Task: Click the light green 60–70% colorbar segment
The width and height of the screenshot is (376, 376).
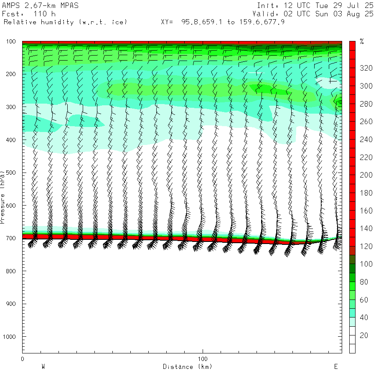Action: pos(352,295)
